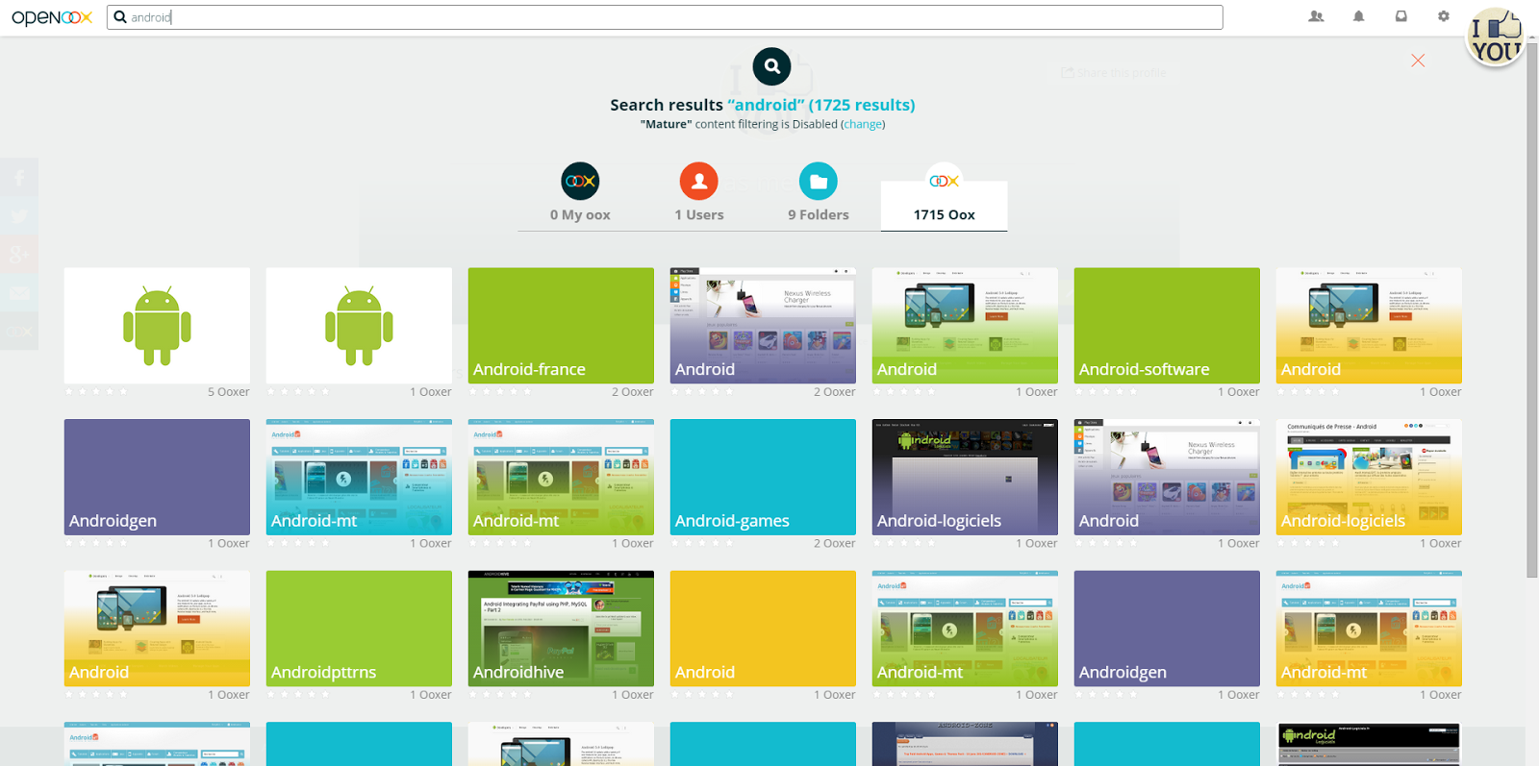
Task: Click the change content filtering link
Action: pyautogui.click(x=863, y=124)
